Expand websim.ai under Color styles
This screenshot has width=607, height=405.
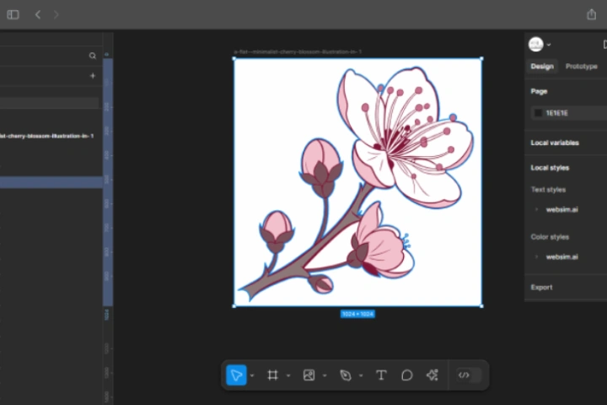click(536, 257)
